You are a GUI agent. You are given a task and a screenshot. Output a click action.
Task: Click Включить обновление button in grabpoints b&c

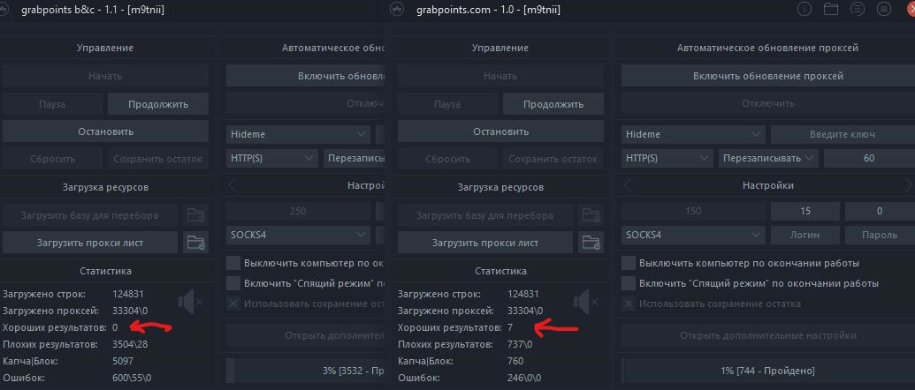[306, 76]
